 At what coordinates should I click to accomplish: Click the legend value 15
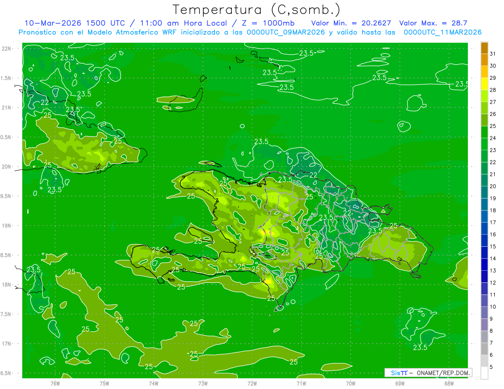(493, 247)
